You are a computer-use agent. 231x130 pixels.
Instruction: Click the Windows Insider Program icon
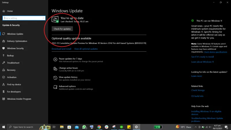click(4, 99)
